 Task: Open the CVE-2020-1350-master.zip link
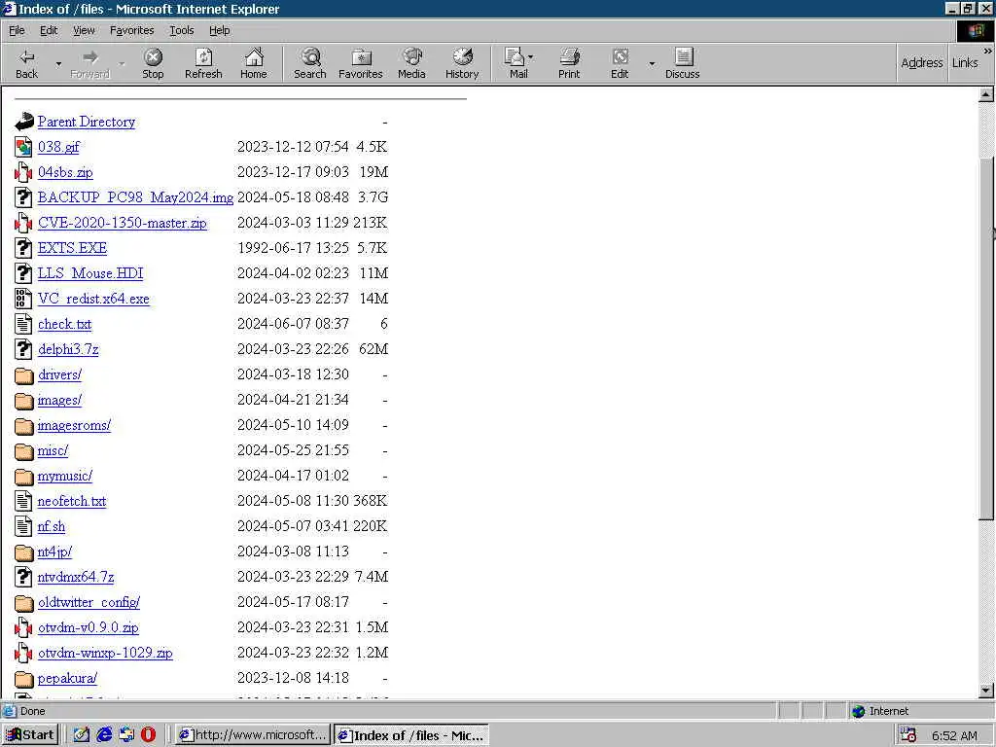pyautogui.click(x=122, y=223)
